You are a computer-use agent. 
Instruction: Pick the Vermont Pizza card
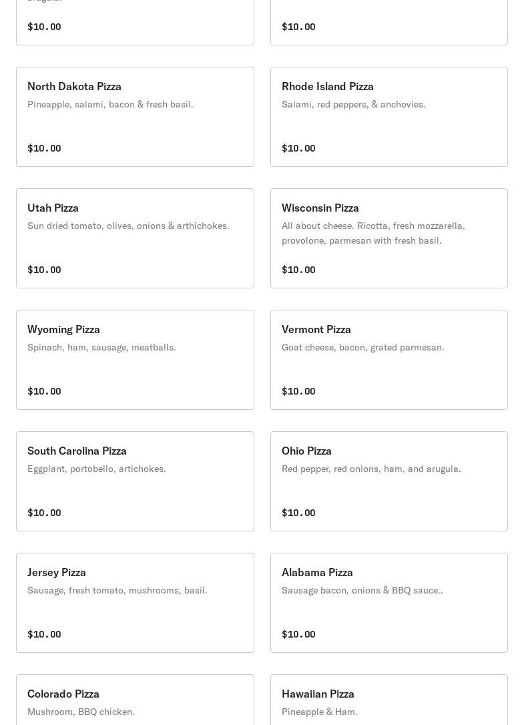[389, 360]
